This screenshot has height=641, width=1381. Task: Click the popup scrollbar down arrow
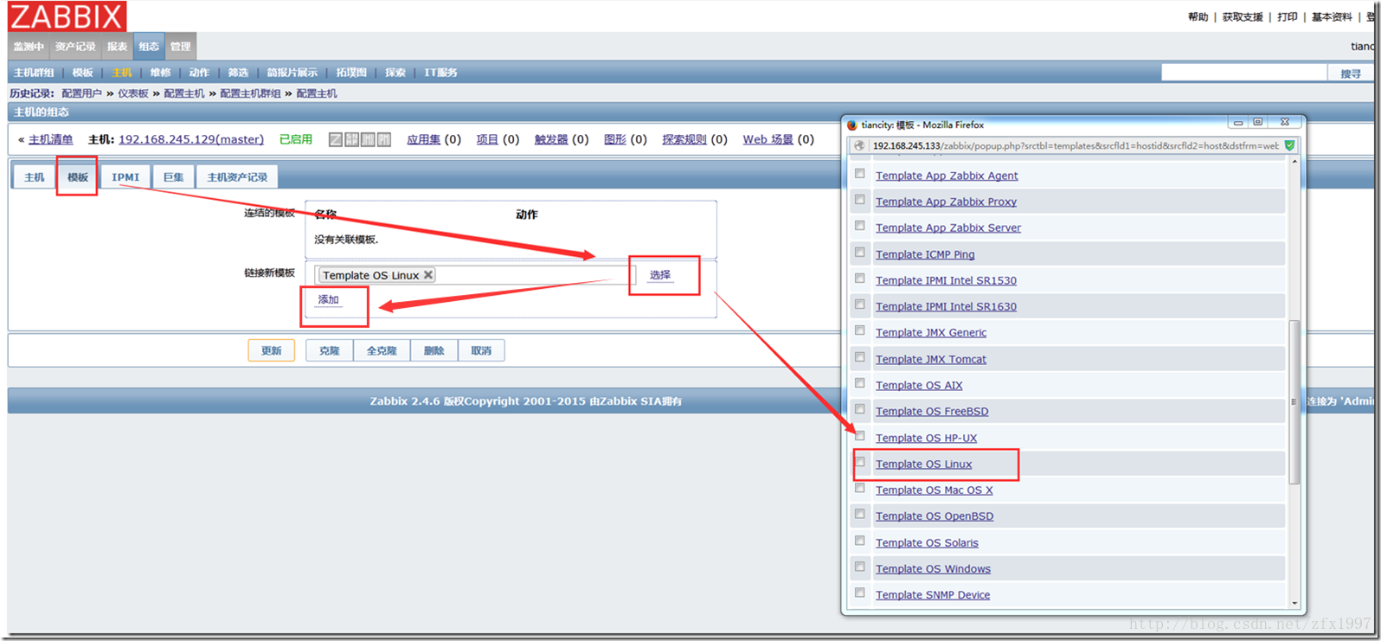(x=1294, y=603)
